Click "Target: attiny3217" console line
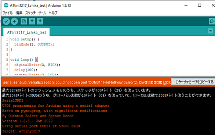This screenshot has height=135, width=215. 21,131
